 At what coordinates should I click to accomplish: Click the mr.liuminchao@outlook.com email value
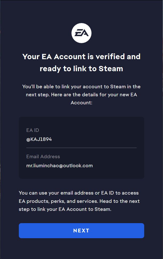tap(59, 165)
